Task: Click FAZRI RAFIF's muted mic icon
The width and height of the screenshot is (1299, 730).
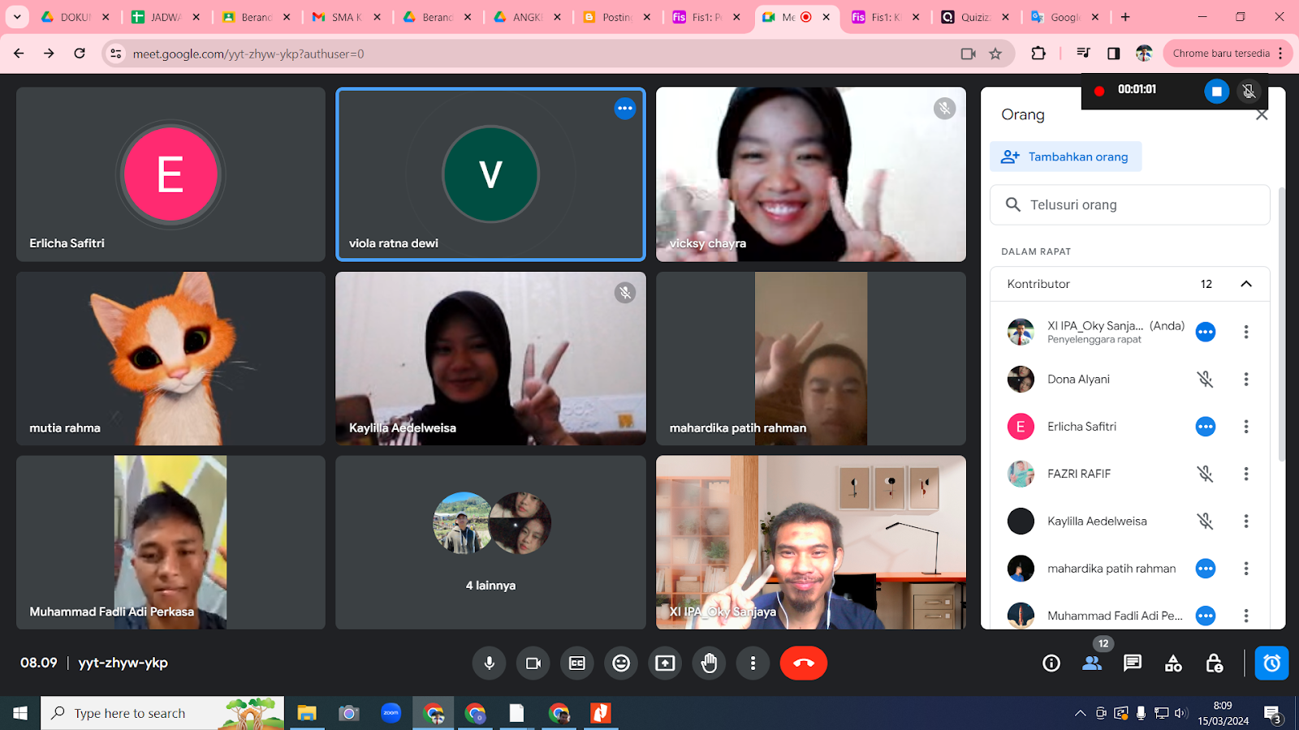Action: 1206,474
